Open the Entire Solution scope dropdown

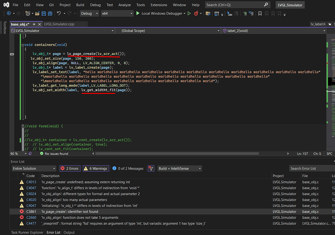click(x=34, y=169)
